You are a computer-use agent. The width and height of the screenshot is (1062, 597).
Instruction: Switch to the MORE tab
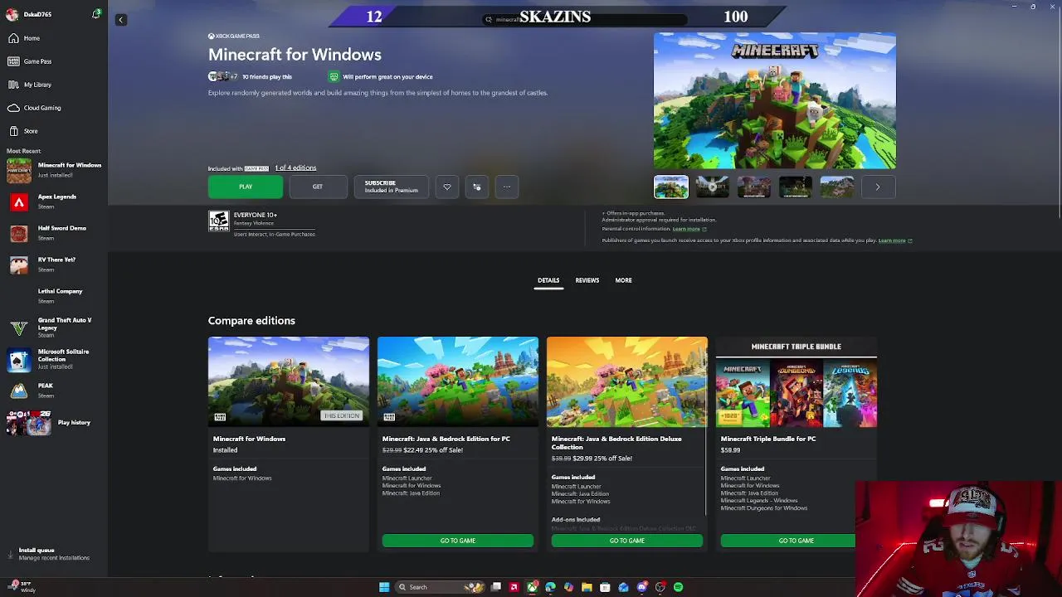tap(623, 280)
